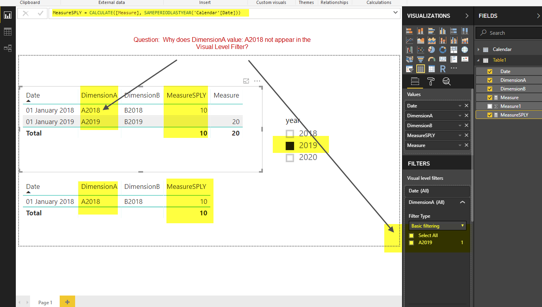Open more options on the table visual
This screenshot has height=307, width=542.
click(257, 81)
